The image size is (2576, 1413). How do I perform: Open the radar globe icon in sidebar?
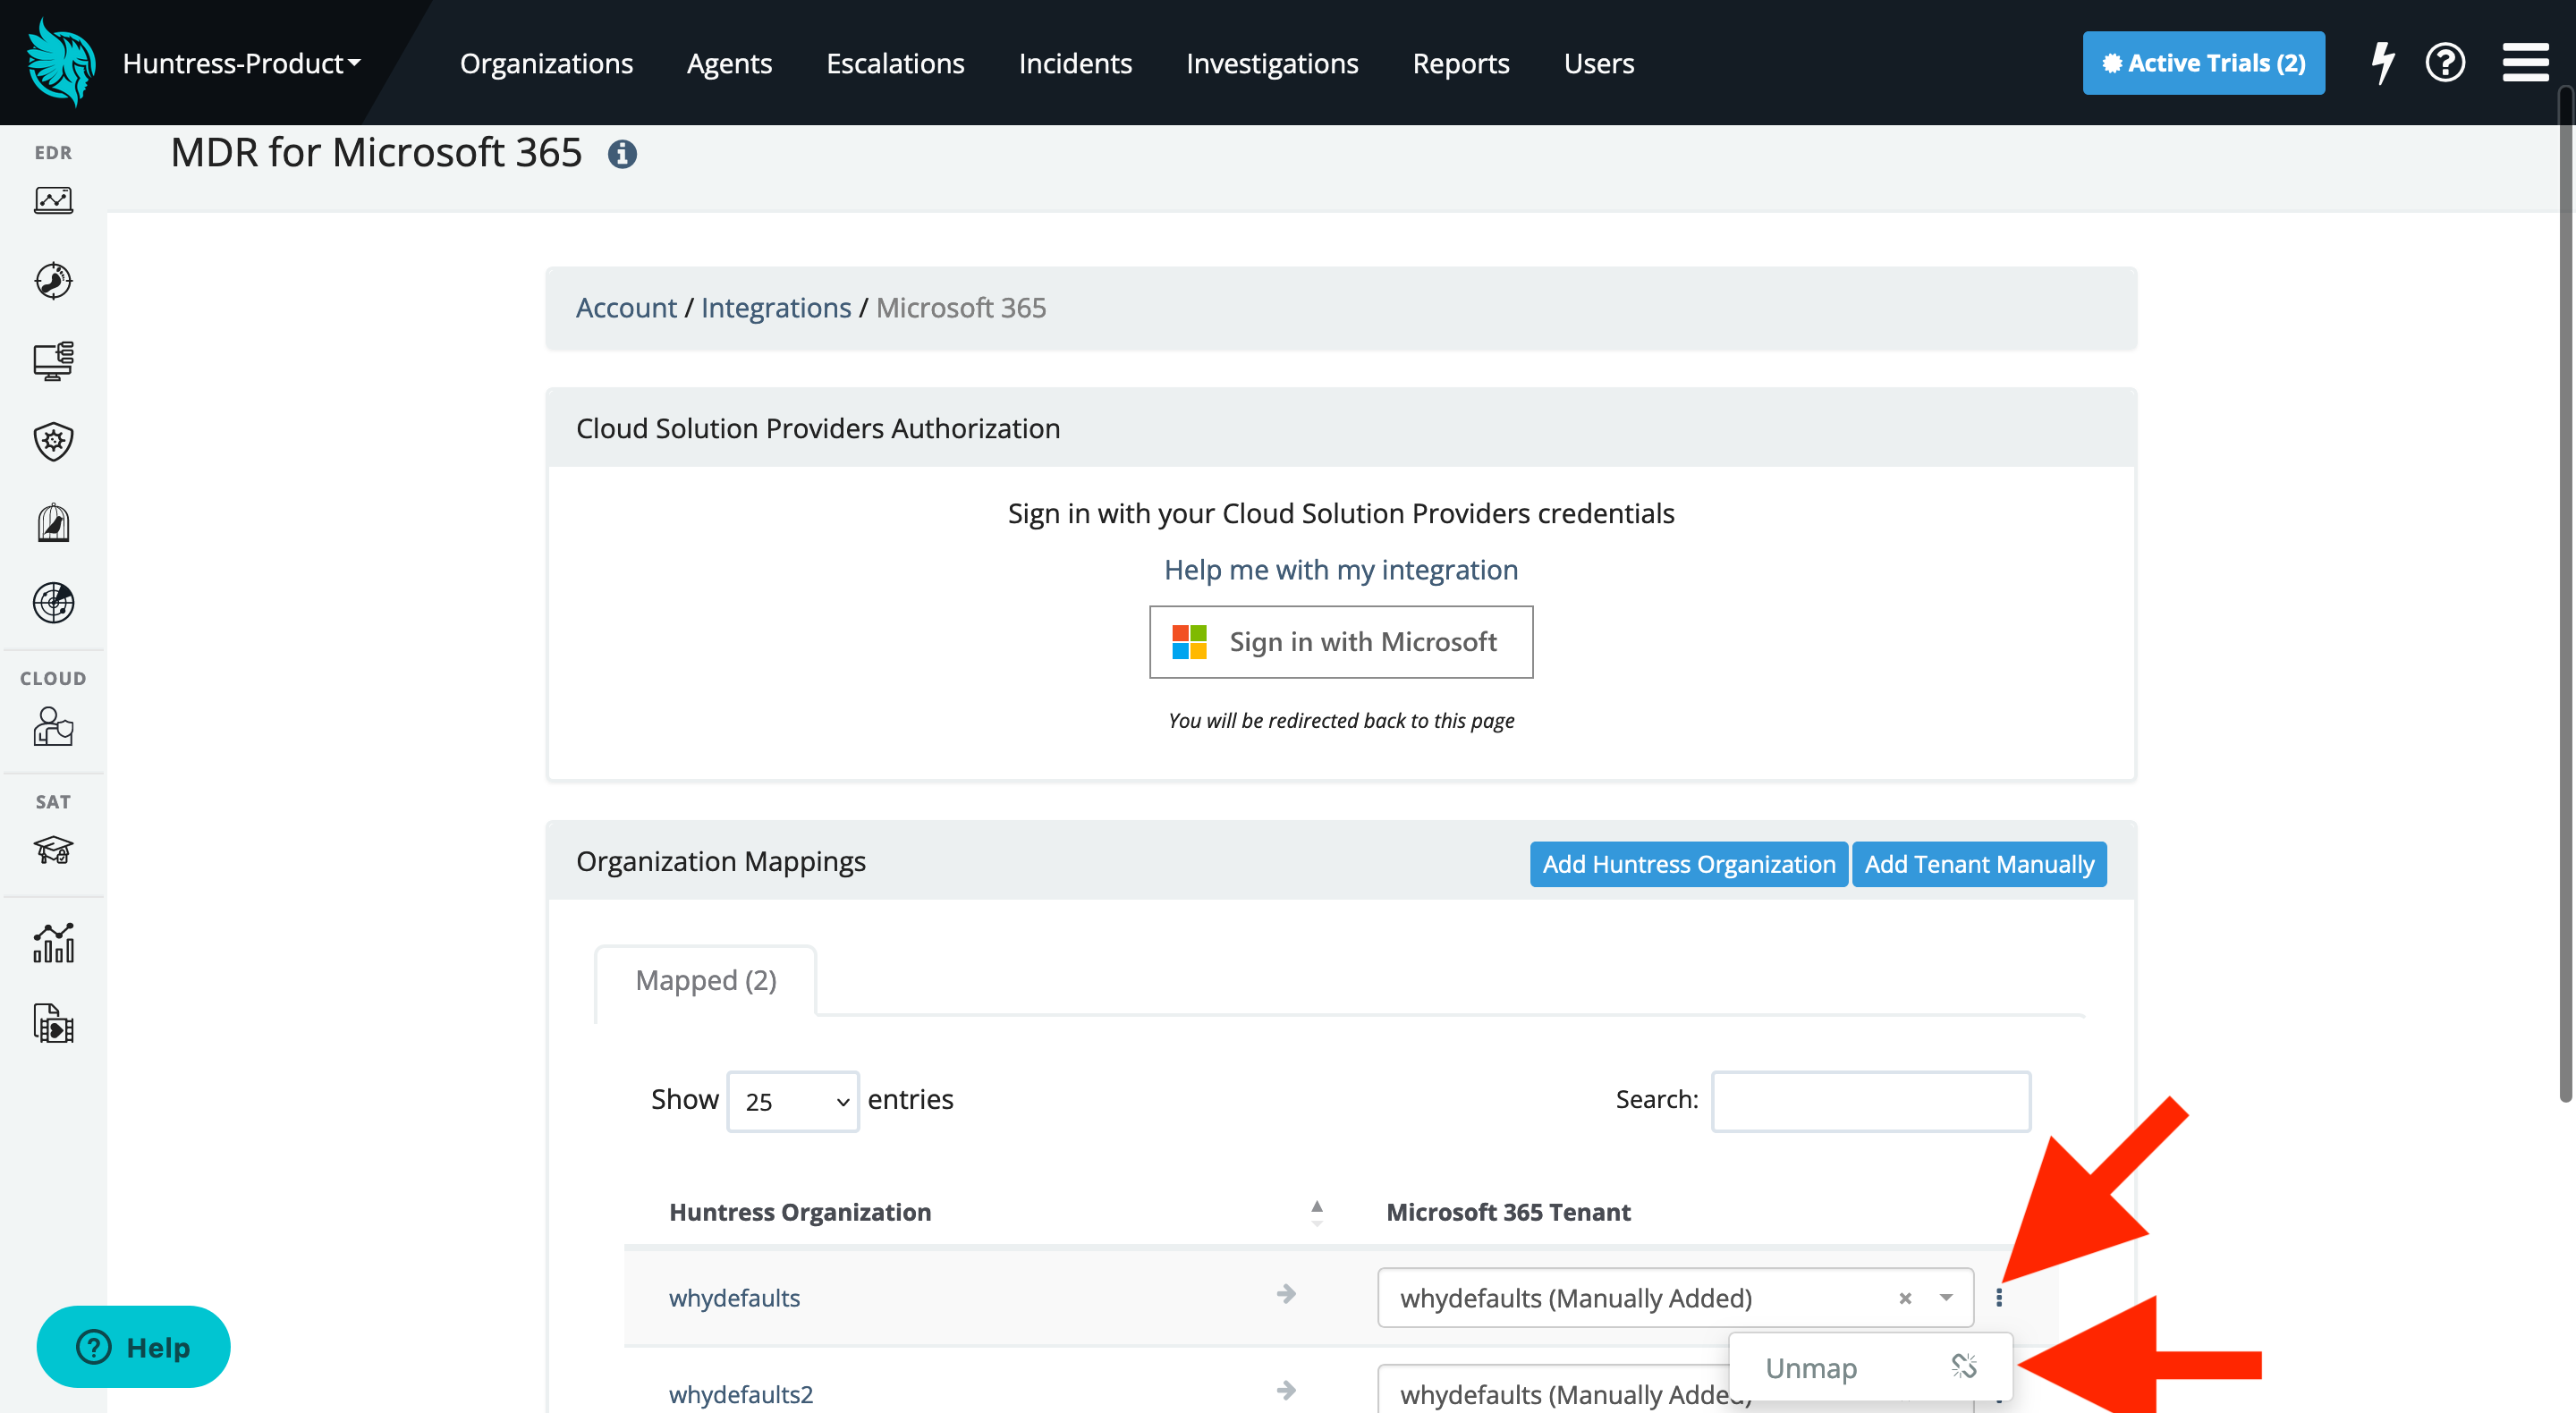53,602
